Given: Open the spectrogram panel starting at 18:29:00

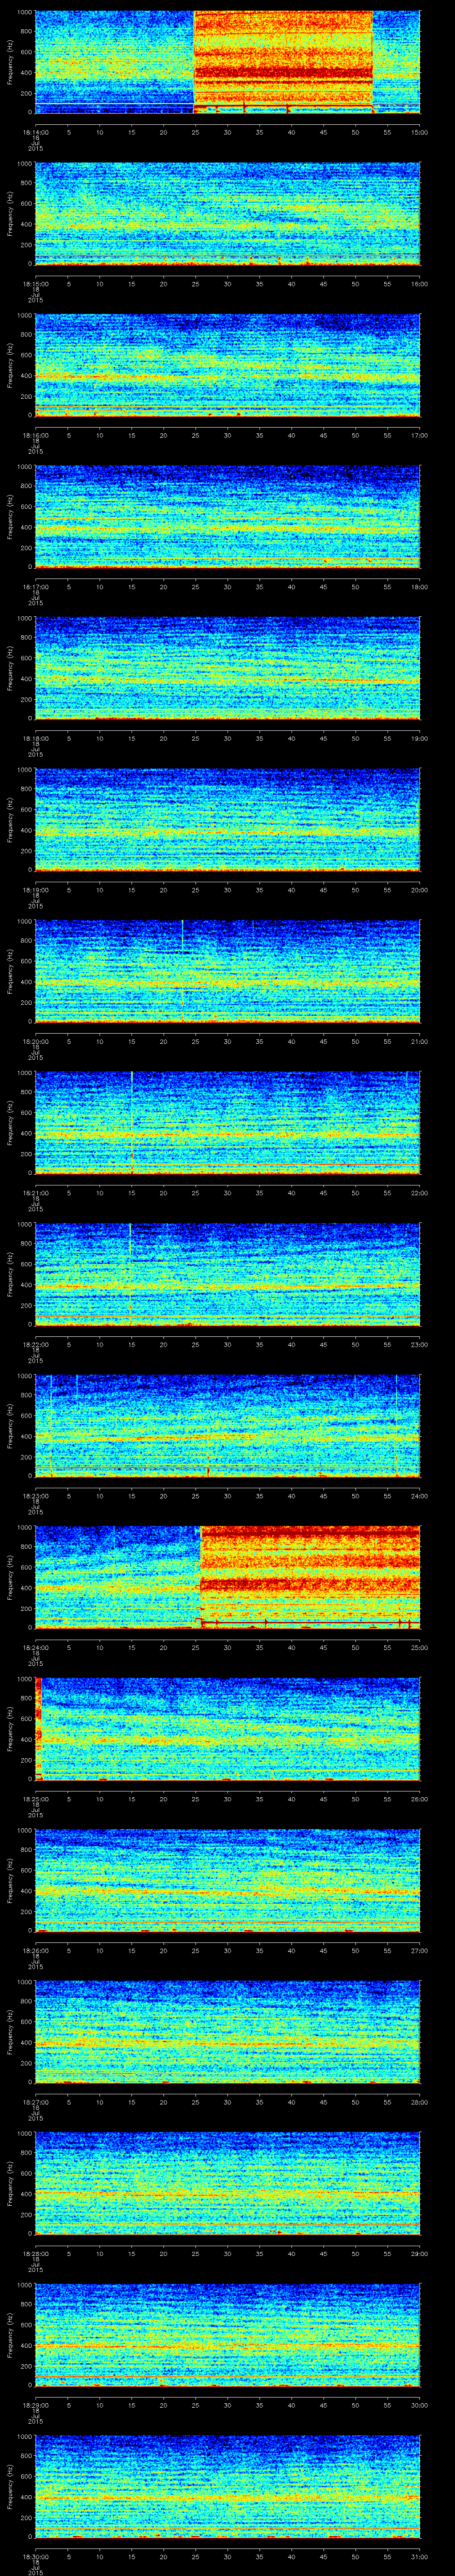Looking at the screenshot, I should pos(228,2335).
